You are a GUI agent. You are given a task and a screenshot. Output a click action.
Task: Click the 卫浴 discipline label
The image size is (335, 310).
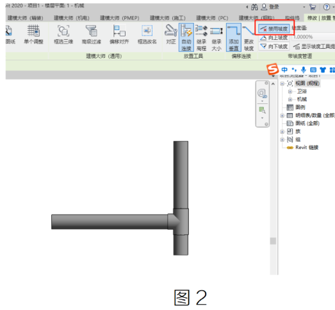(302, 91)
